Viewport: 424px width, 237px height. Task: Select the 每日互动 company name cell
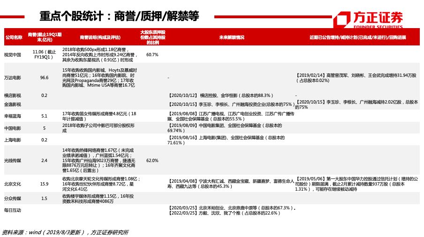pos(13,210)
